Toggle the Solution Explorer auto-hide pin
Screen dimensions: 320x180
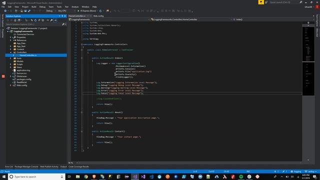pyautogui.click(x=62, y=16)
